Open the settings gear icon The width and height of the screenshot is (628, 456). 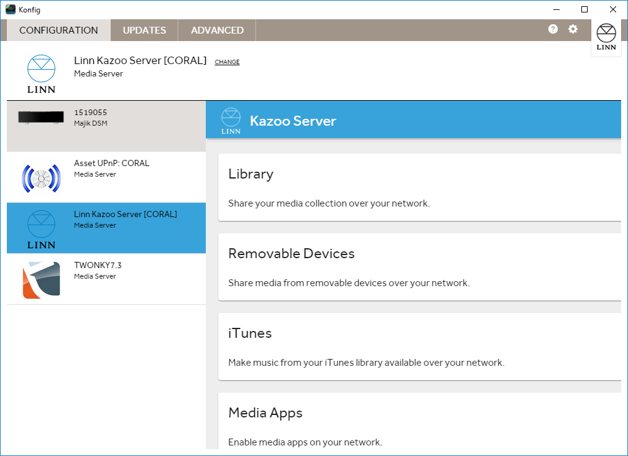(x=573, y=29)
